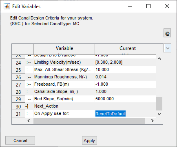Click the Bed Slope, So(m/m) cell
Image resolution: width=177 pixels, height=147 pixels.
[x=64, y=99]
